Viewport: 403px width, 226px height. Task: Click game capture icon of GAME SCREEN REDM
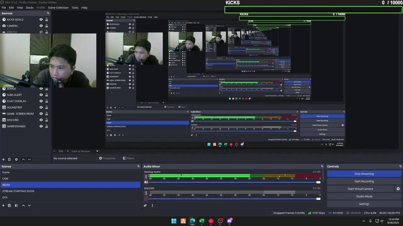[4, 114]
